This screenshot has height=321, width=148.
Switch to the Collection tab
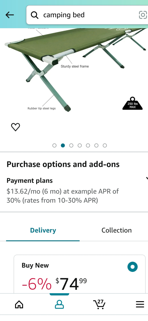pyautogui.click(x=116, y=230)
